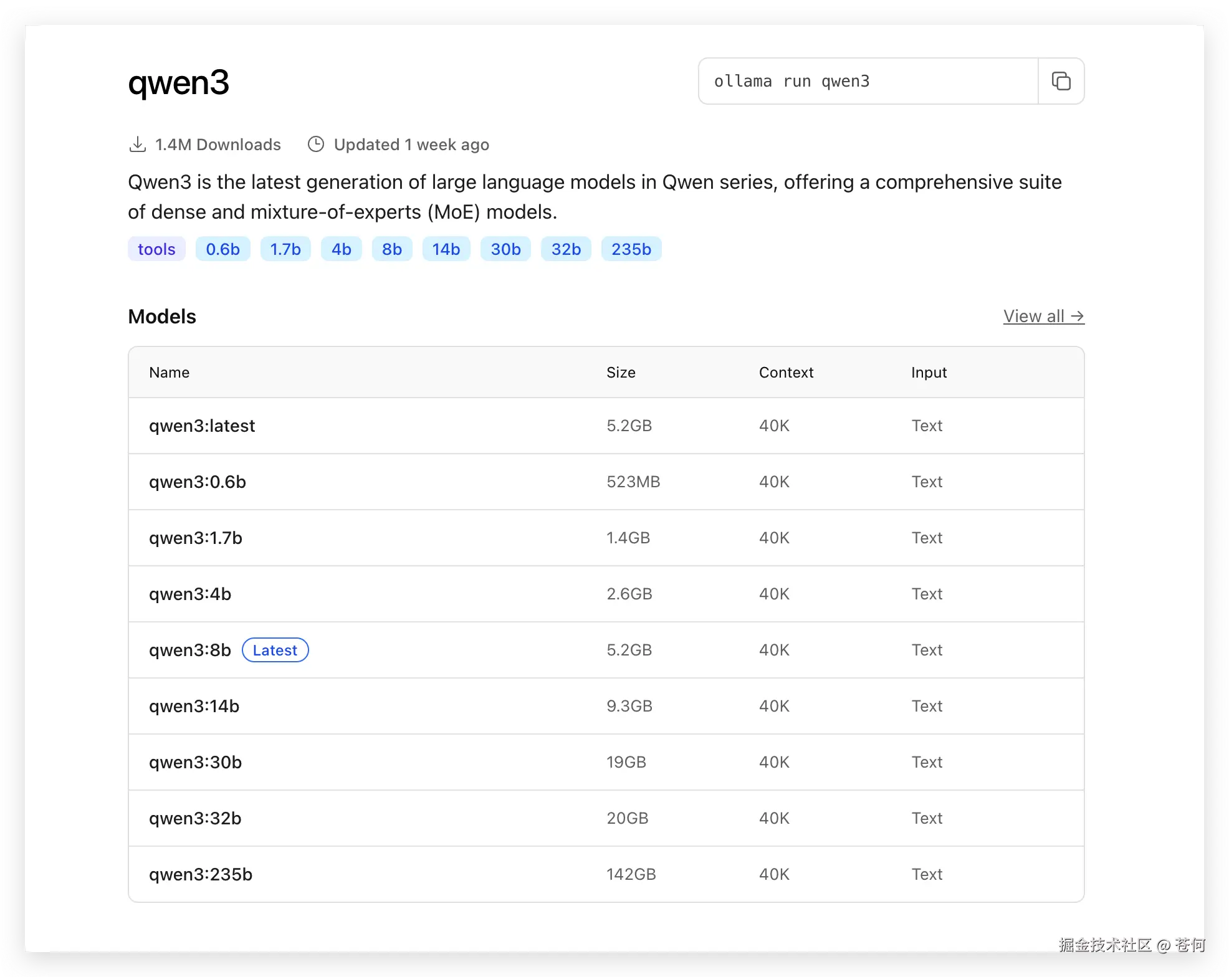Click the copy command icon

[x=1061, y=81]
